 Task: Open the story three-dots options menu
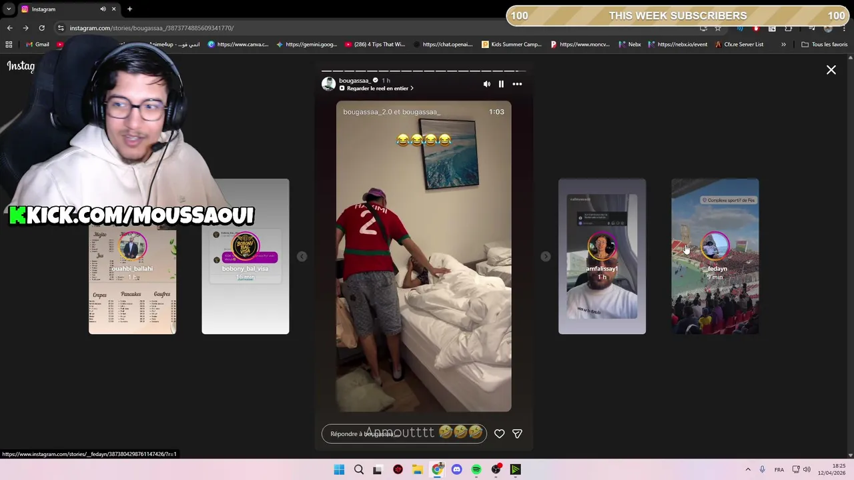[x=517, y=84]
